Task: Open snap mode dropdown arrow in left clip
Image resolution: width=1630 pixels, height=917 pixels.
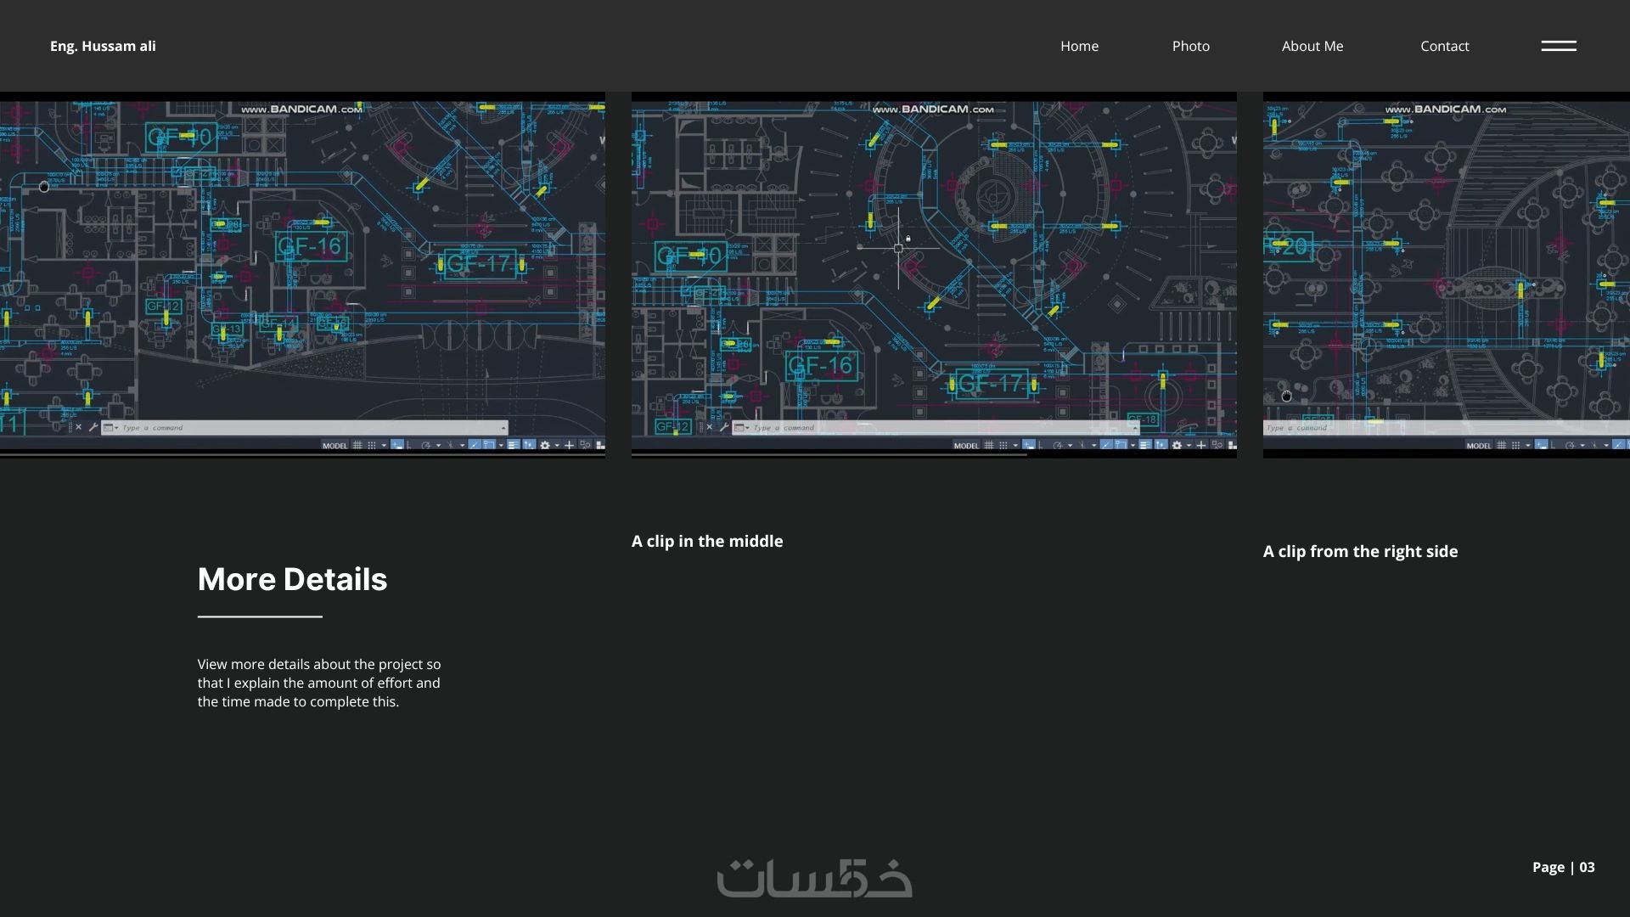Action: (384, 445)
